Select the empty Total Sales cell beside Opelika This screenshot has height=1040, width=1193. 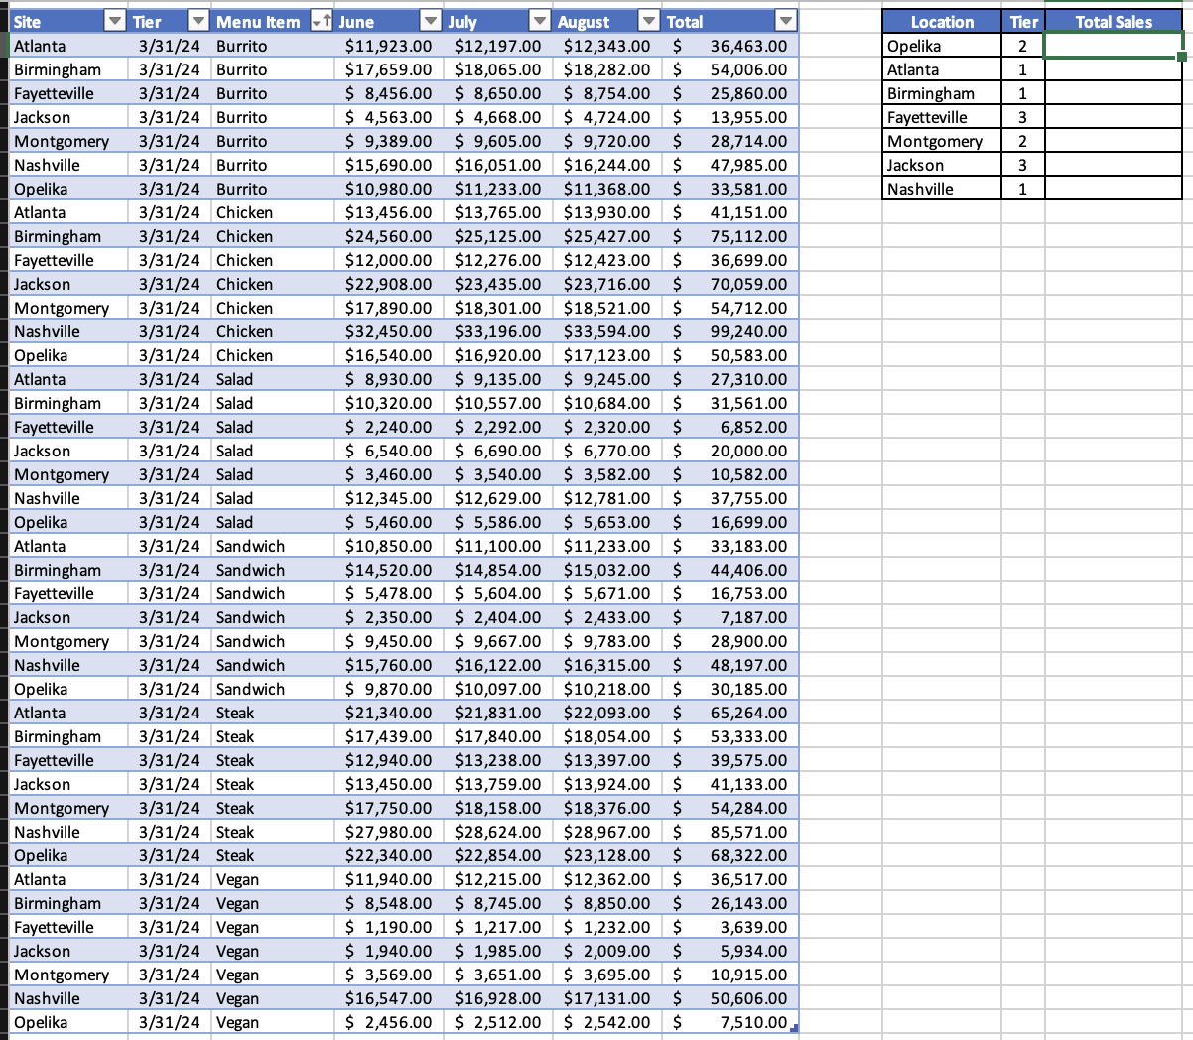tap(1114, 45)
